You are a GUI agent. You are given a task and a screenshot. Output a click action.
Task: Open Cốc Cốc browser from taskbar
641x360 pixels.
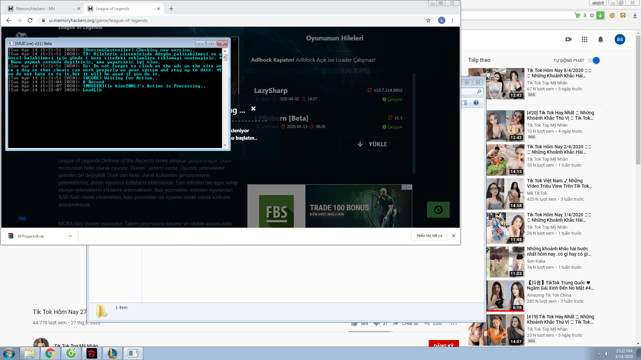pos(71,353)
